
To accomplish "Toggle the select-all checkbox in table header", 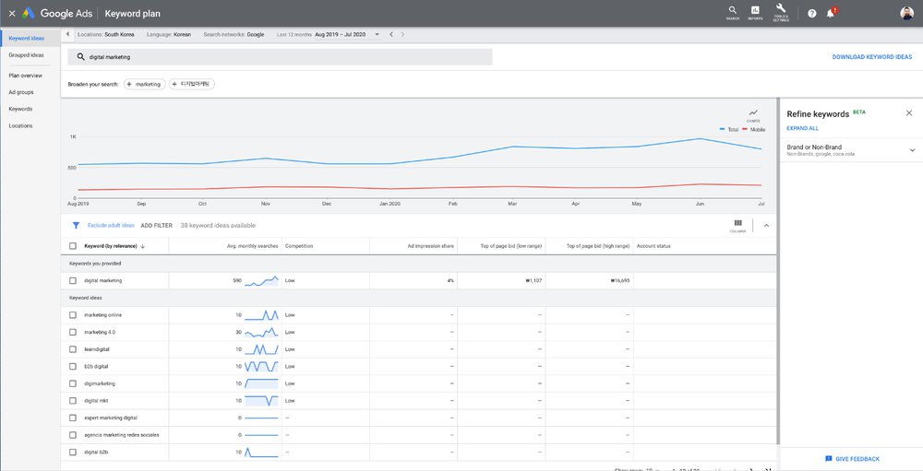I will click(73, 246).
